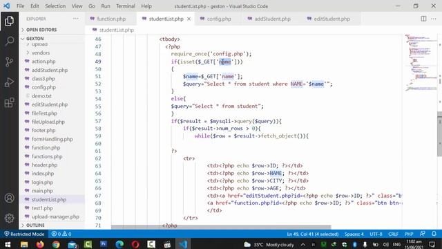This screenshot has width=442, height=249.
Task: Open Opera browser from taskbar
Action: pyautogui.click(x=135, y=244)
